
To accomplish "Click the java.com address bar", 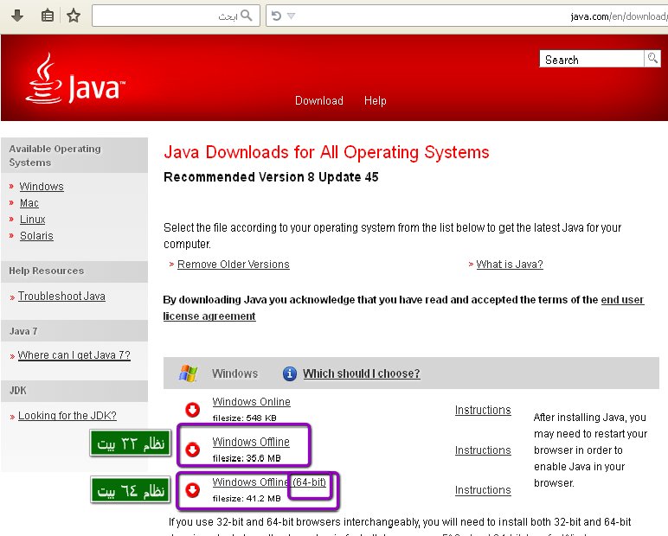I will [467, 16].
